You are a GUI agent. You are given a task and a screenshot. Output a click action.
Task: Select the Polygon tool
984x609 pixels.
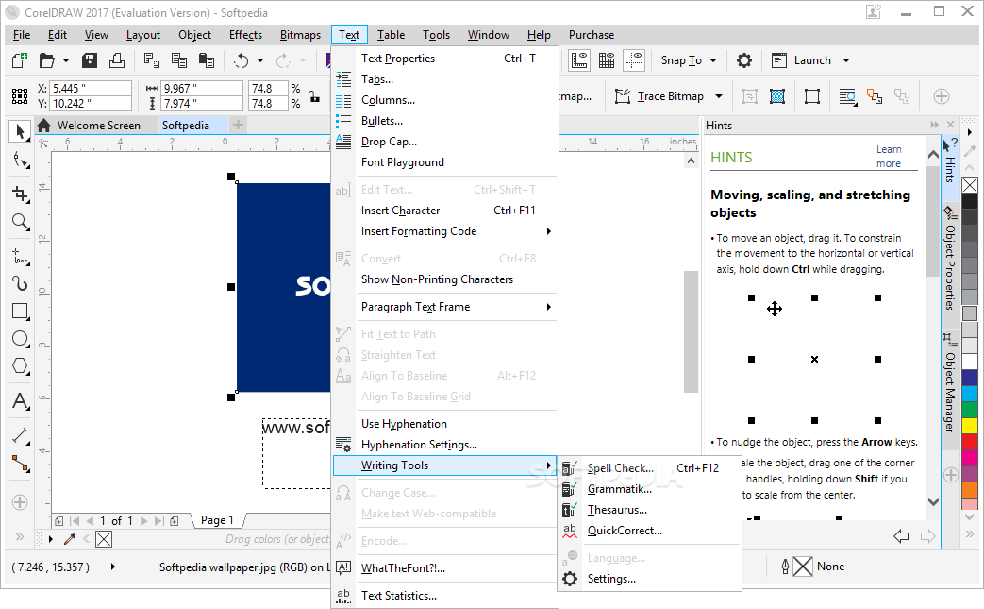[x=21, y=366]
